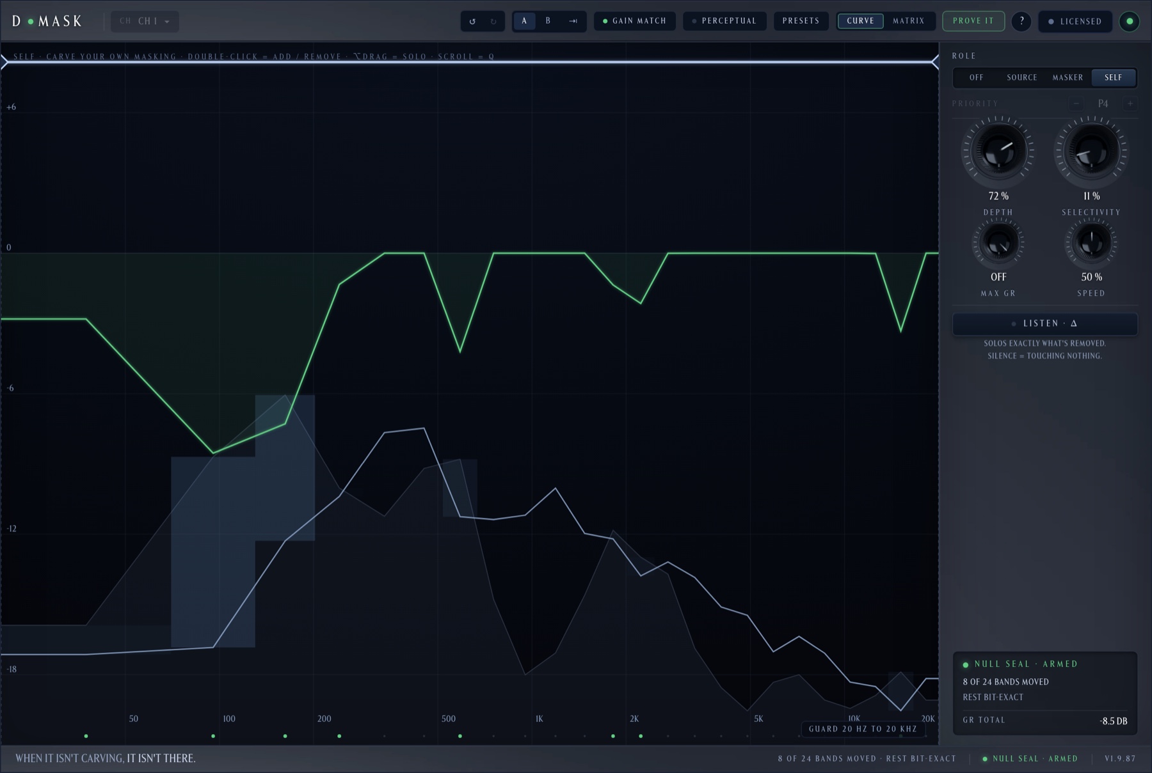Screen dimensions: 1152x773
Task: Click the band dot below 200 Hz
Action: (339, 737)
